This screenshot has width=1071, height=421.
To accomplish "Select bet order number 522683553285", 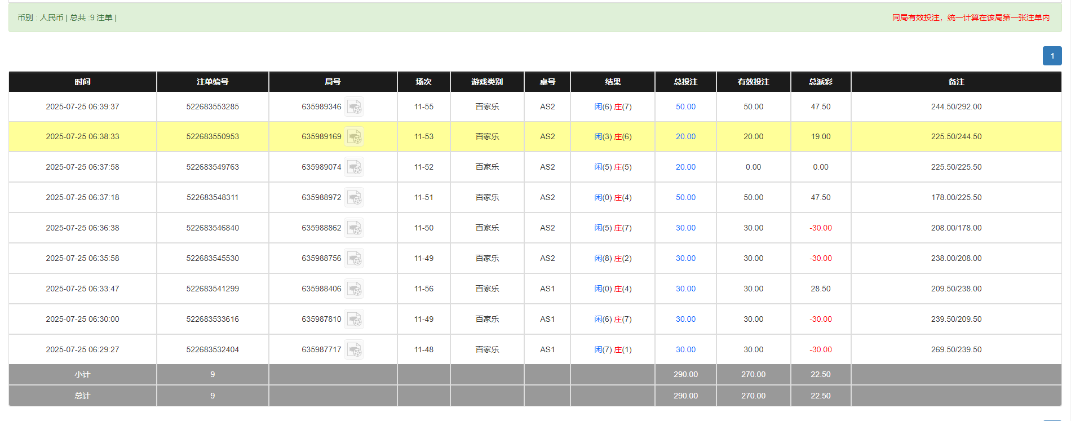I will coord(213,107).
